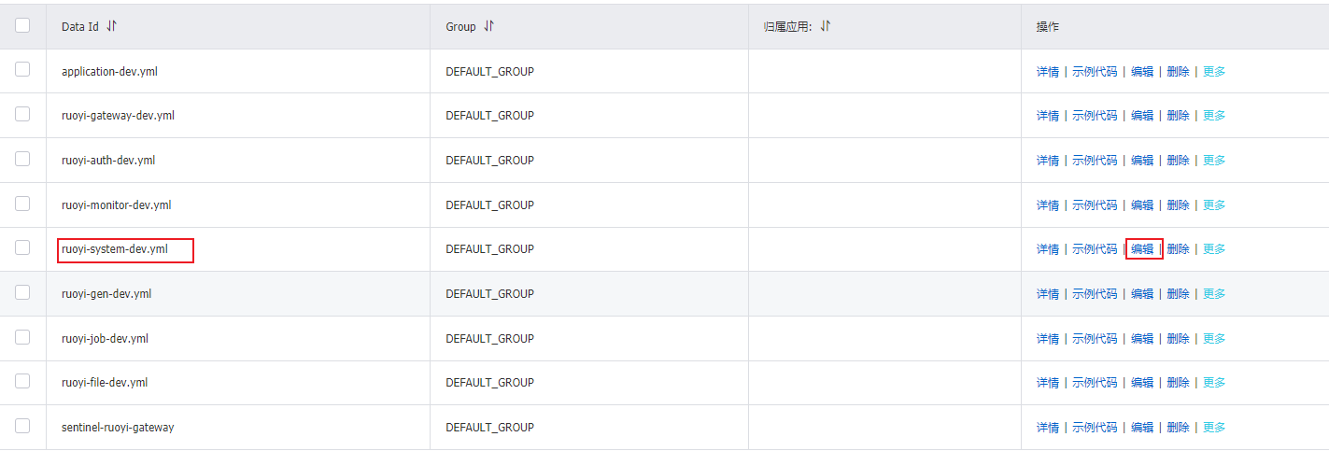The width and height of the screenshot is (1329, 451).
Task: Check the ruoyi-gen-dev.yml row checkbox
Action: 22,292
